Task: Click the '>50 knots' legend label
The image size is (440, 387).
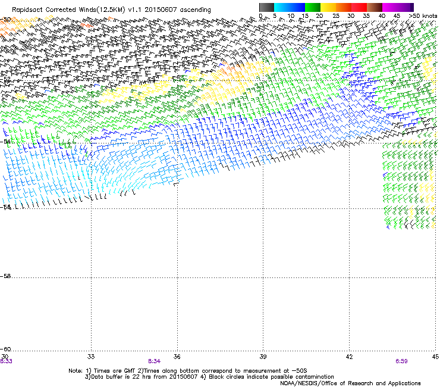Action: tap(423, 16)
